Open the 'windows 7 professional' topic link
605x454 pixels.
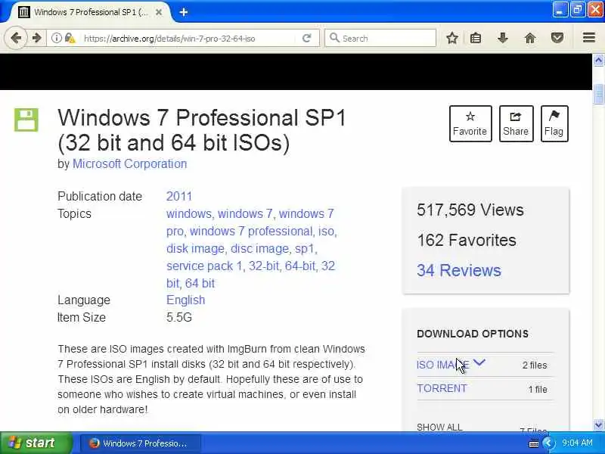coord(251,232)
